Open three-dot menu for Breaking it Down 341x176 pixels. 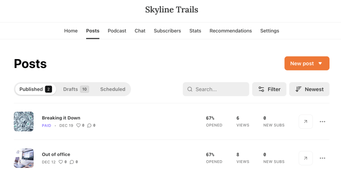pos(322,122)
